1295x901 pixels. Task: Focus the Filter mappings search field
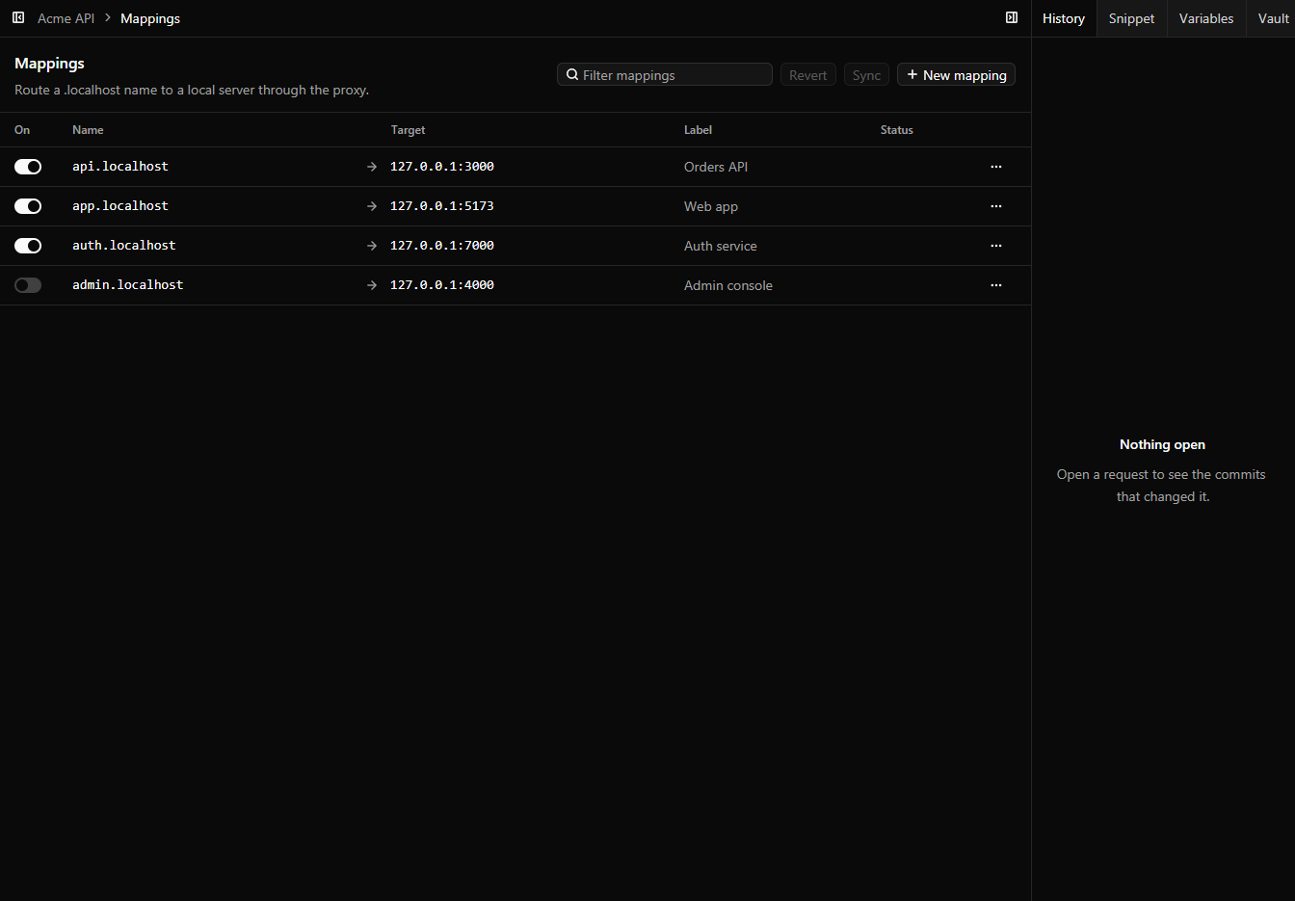(665, 75)
